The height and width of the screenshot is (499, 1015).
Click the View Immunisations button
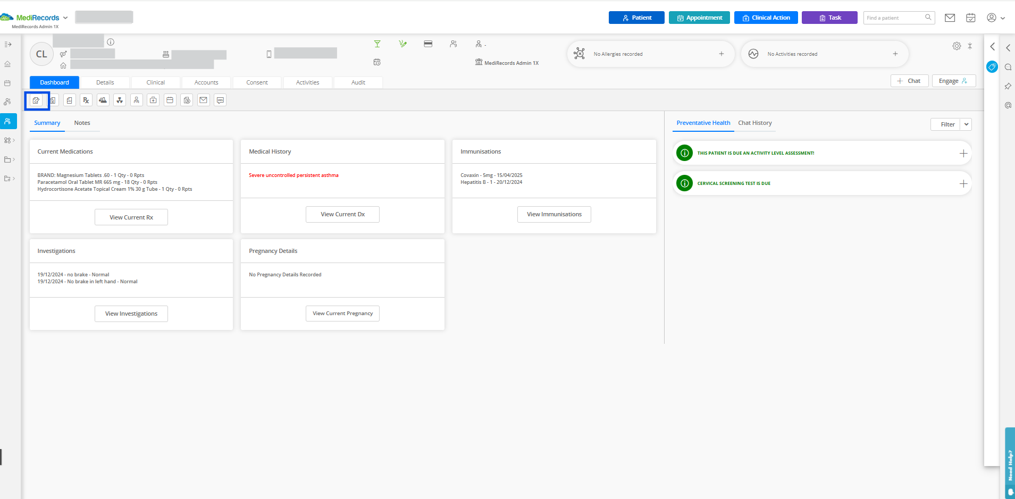pyautogui.click(x=554, y=215)
